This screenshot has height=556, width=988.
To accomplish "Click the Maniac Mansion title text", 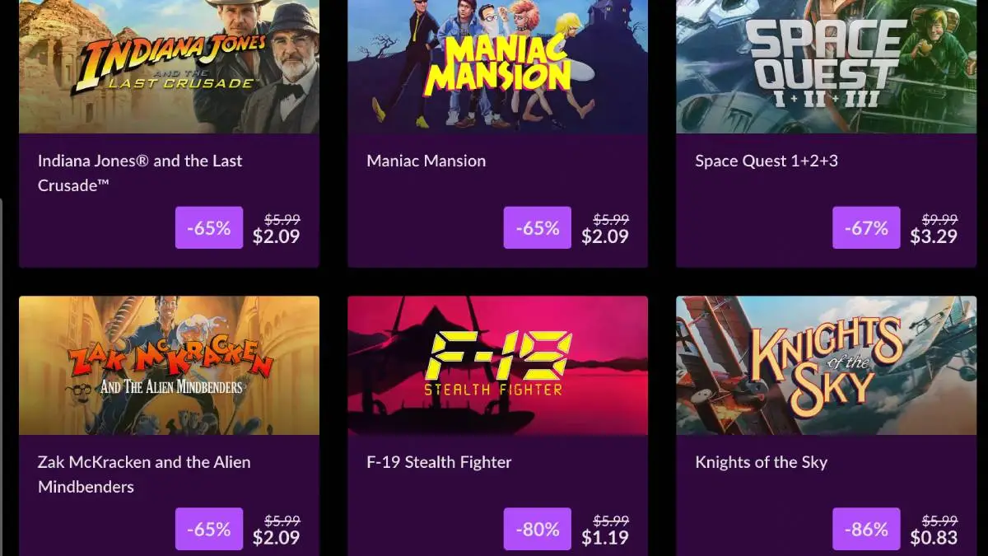I will [426, 161].
